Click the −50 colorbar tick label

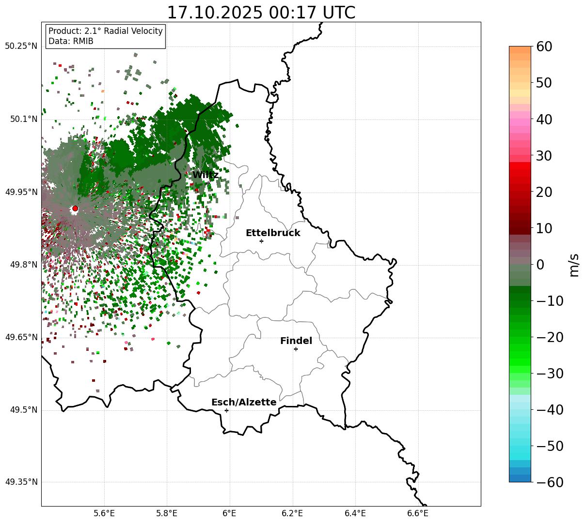(x=550, y=446)
